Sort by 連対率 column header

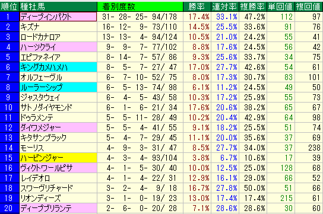point(225,7)
